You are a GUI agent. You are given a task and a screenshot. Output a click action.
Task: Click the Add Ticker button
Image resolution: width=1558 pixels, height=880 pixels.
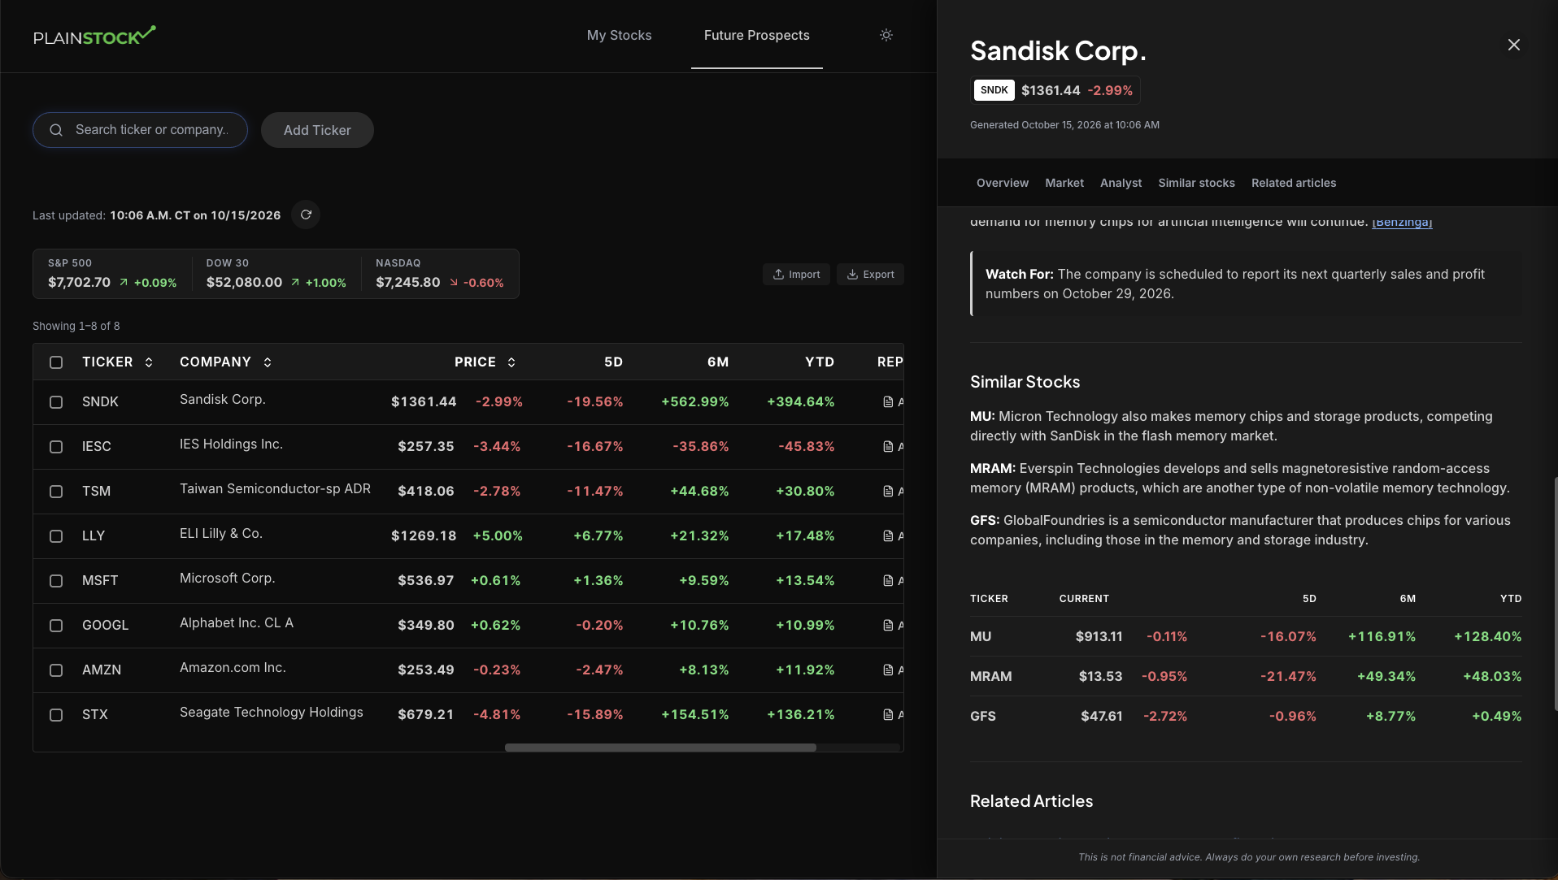coord(317,130)
